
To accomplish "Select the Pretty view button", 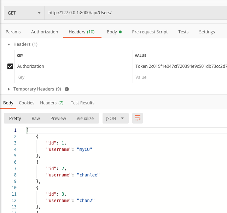I will click(15, 119).
